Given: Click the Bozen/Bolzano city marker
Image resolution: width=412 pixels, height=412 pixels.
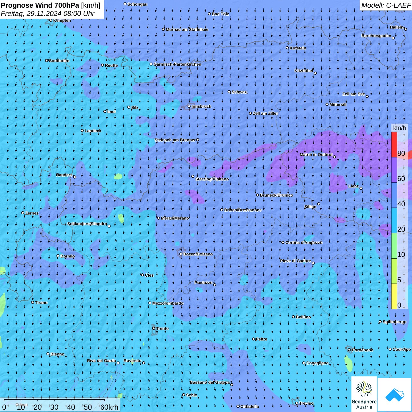Looking at the screenshot, I should (181, 254).
